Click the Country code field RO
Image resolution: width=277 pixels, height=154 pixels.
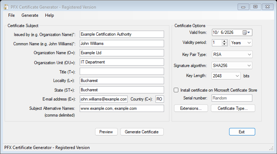[160, 99]
